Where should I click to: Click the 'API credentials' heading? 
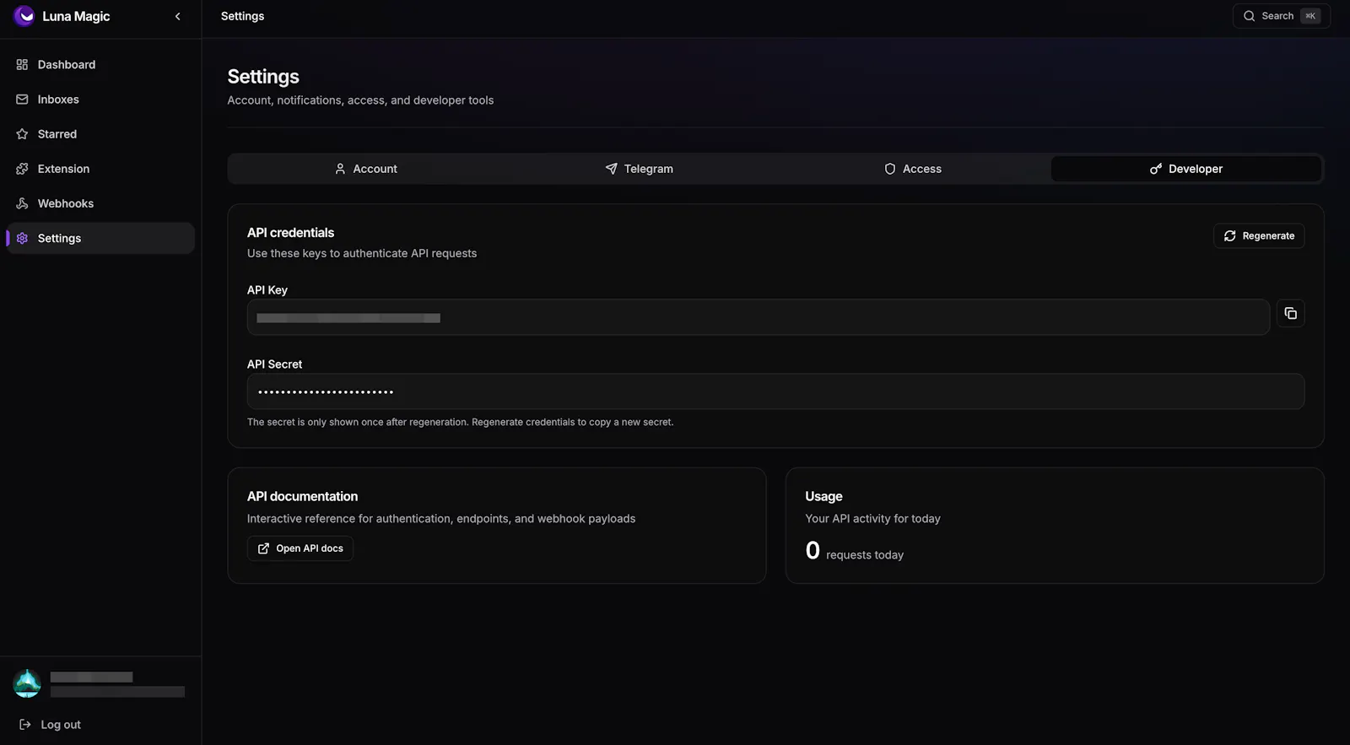pyautogui.click(x=290, y=233)
